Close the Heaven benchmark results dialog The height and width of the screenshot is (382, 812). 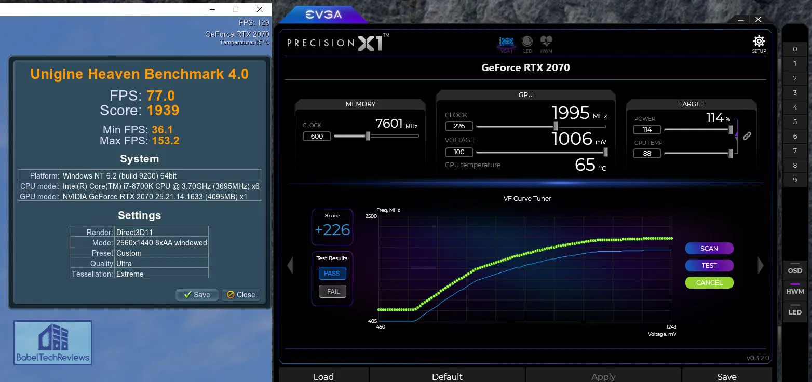[241, 295]
